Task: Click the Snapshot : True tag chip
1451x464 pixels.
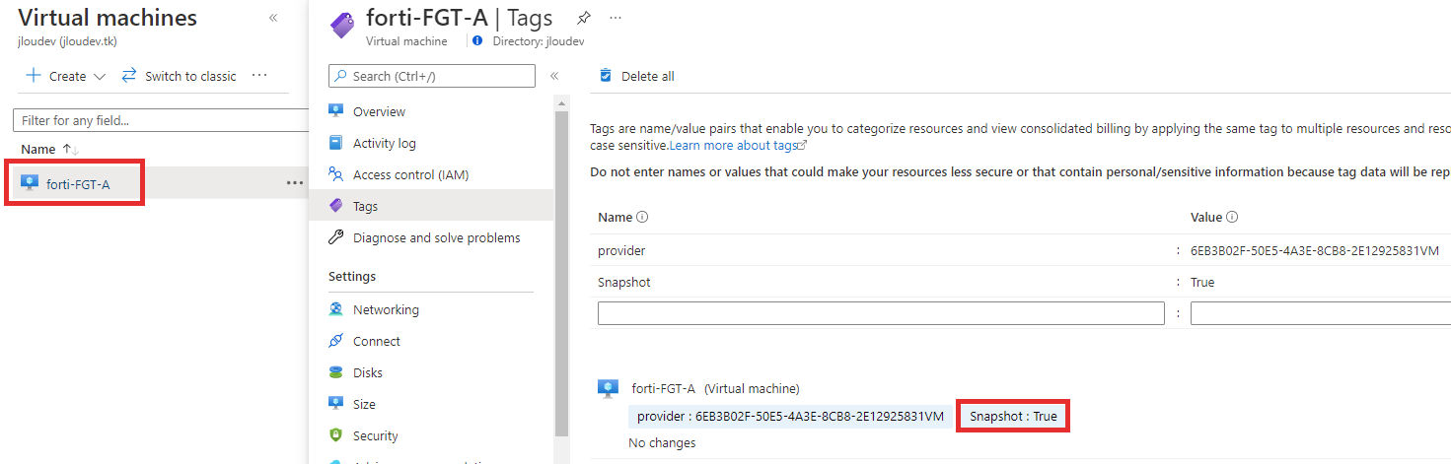Action: [x=1013, y=416]
